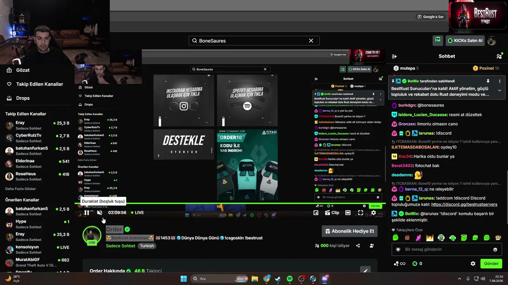Focus the BoneSaures search field

tap(254, 41)
